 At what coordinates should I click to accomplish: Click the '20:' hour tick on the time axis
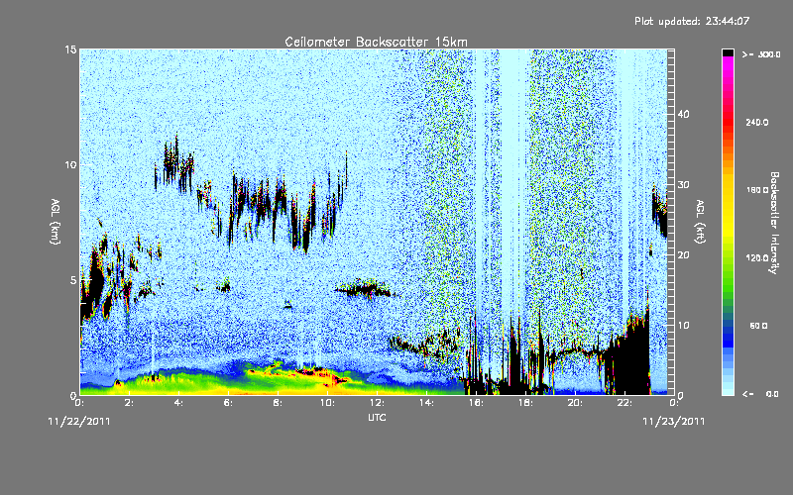[576, 403]
